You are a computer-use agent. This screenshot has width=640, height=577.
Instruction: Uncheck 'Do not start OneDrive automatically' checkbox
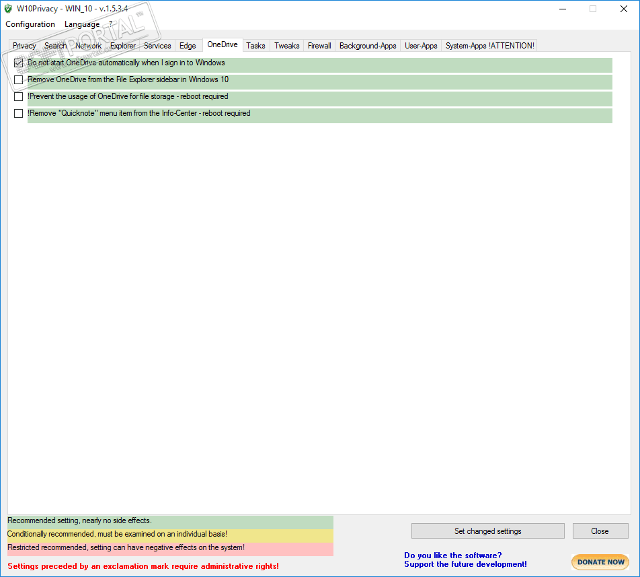(x=18, y=63)
